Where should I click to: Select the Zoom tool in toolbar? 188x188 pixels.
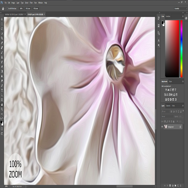click(2, 109)
